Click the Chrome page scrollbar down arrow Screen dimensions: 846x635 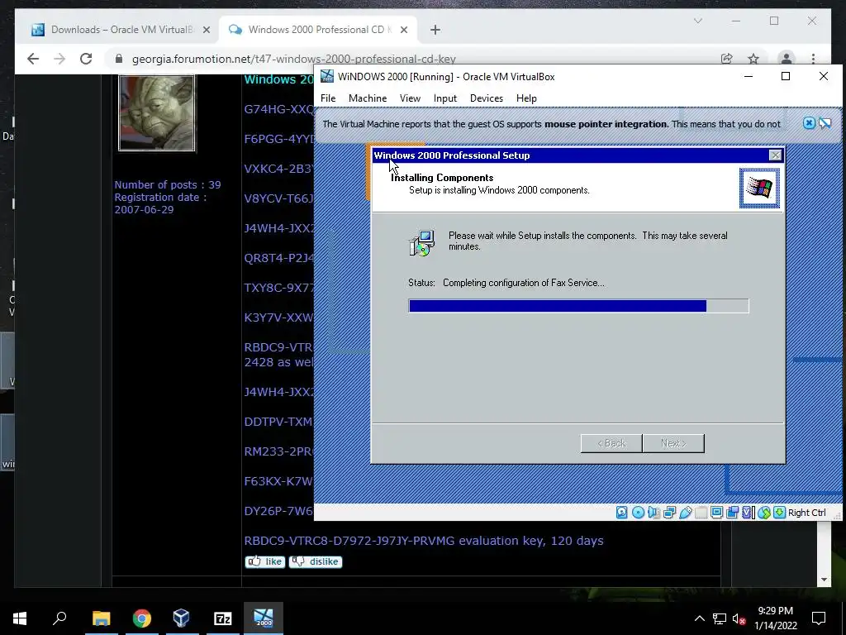(824, 580)
